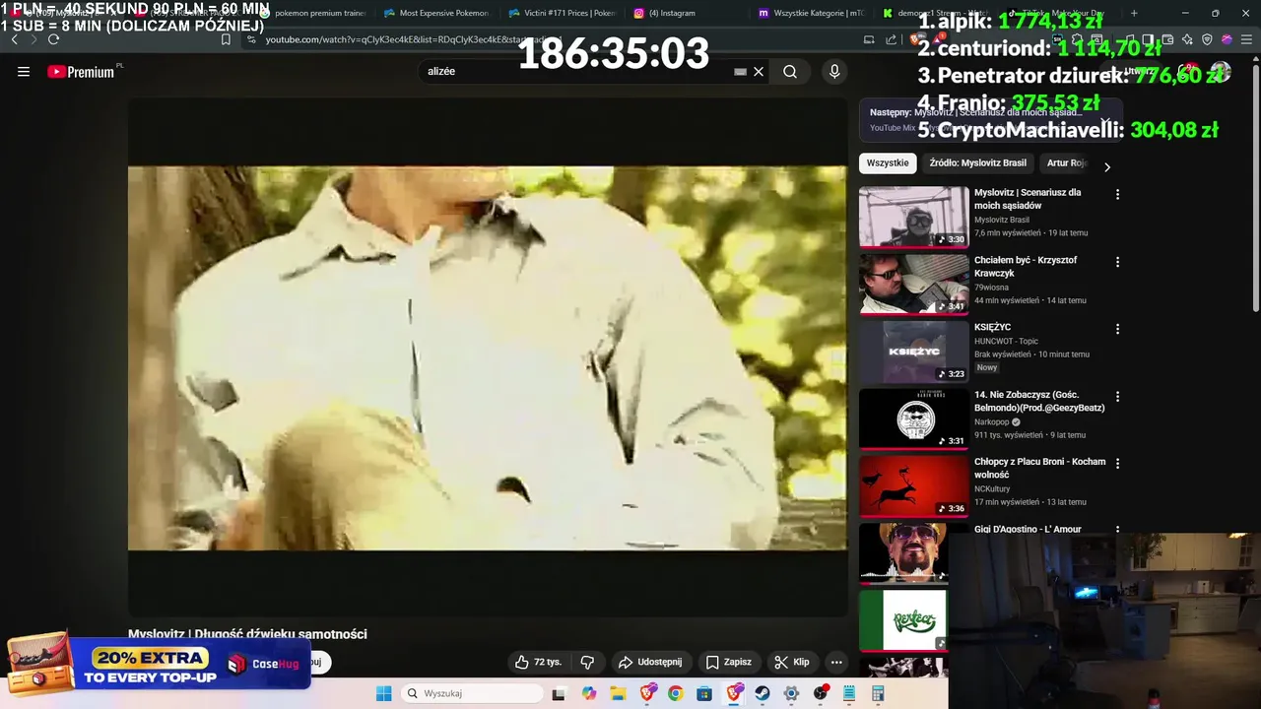Go forward with browser forward arrow
Viewport: 1261px width, 709px height.
[x=33, y=39]
